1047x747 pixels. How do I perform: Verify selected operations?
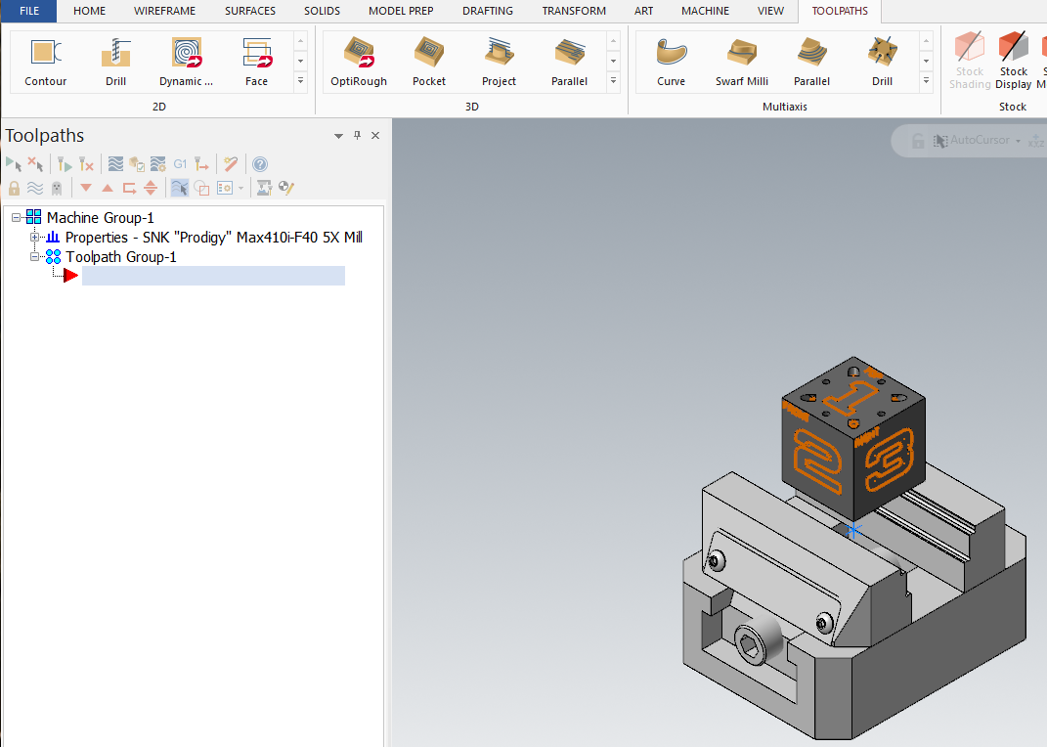tap(137, 163)
